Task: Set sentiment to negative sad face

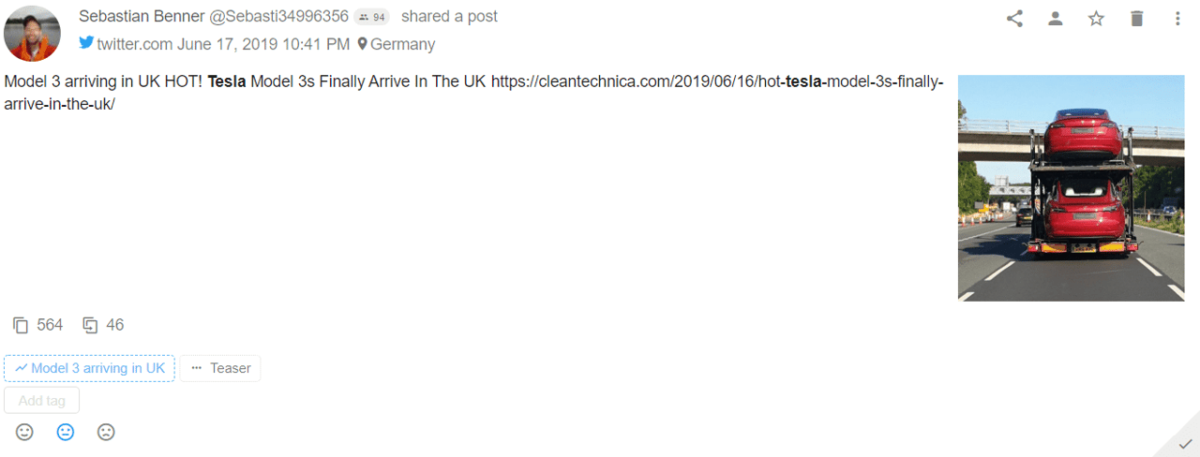Action: click(106, 433)
